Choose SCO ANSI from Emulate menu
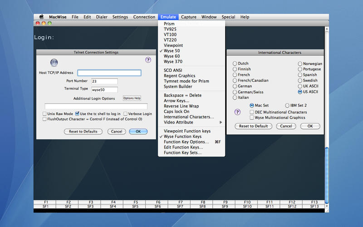The image size is (363, 227). pos(191,70)
